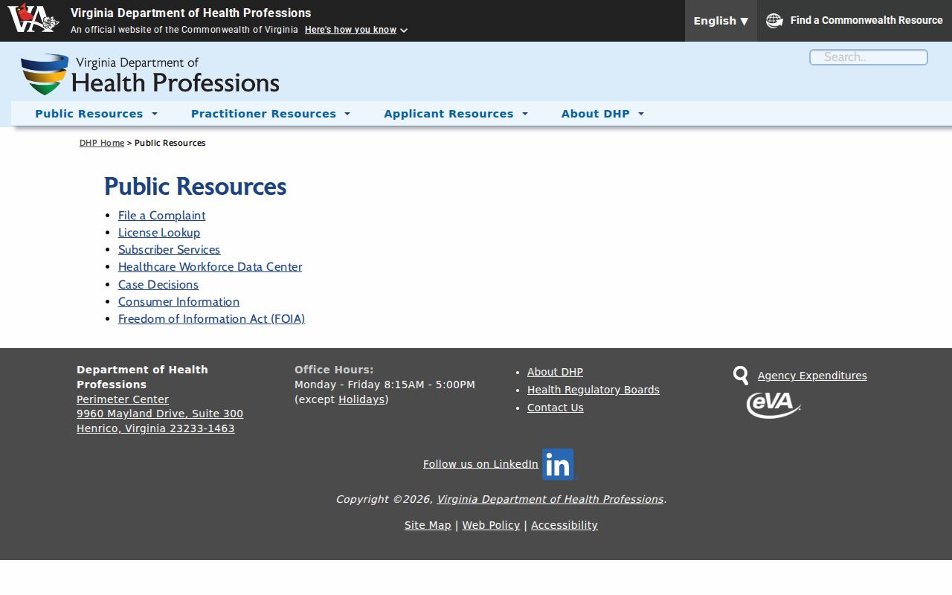The image size is (952, 595).
Task: Go to DHP Home breadcrumb
Action: [102, 143]
